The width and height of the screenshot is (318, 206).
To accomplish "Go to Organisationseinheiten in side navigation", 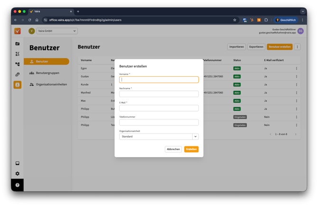I will click(50, 84).
